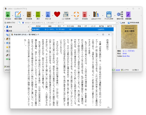
Task: Sort by Author (著者) column header
Action: 50,26
